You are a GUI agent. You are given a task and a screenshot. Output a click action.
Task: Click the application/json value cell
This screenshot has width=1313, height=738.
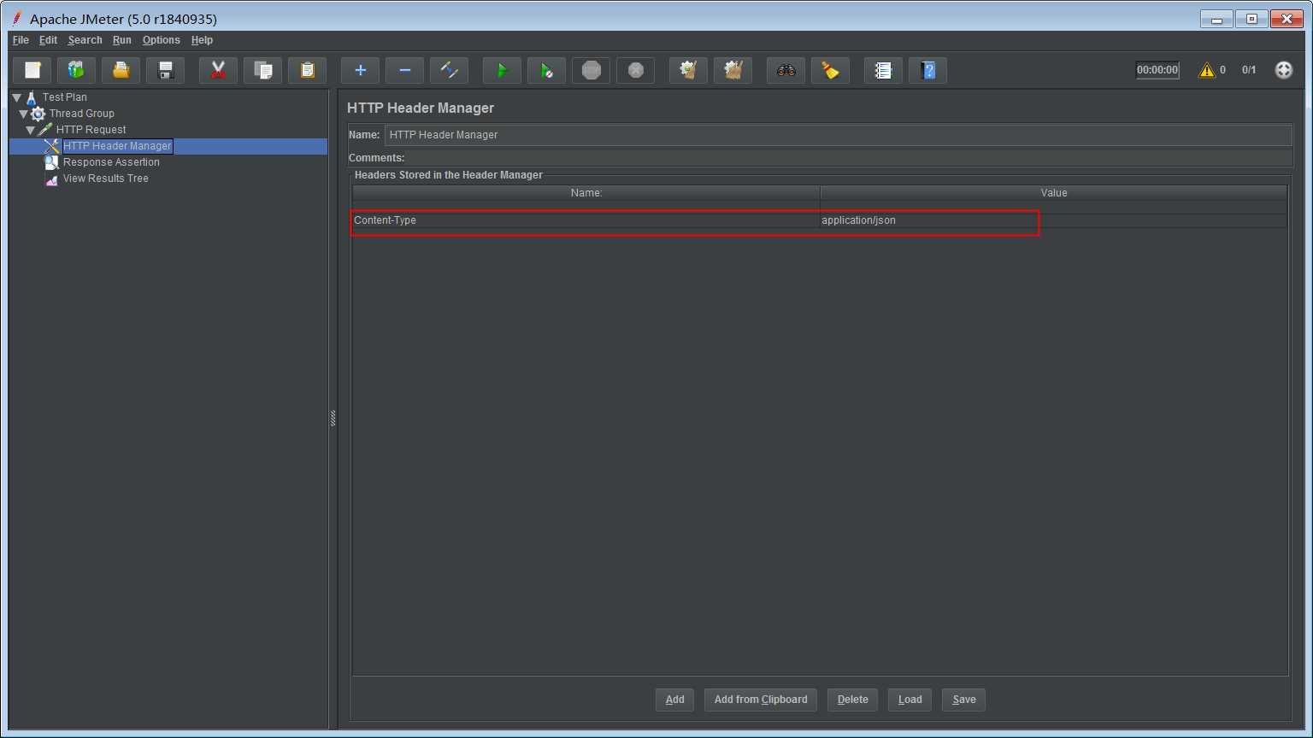(1053, 220)
